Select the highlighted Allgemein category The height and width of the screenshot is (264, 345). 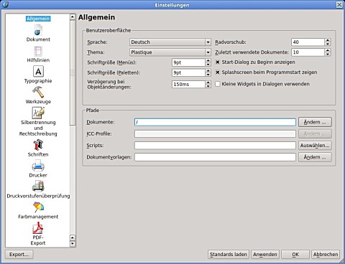tap(38, 19)
